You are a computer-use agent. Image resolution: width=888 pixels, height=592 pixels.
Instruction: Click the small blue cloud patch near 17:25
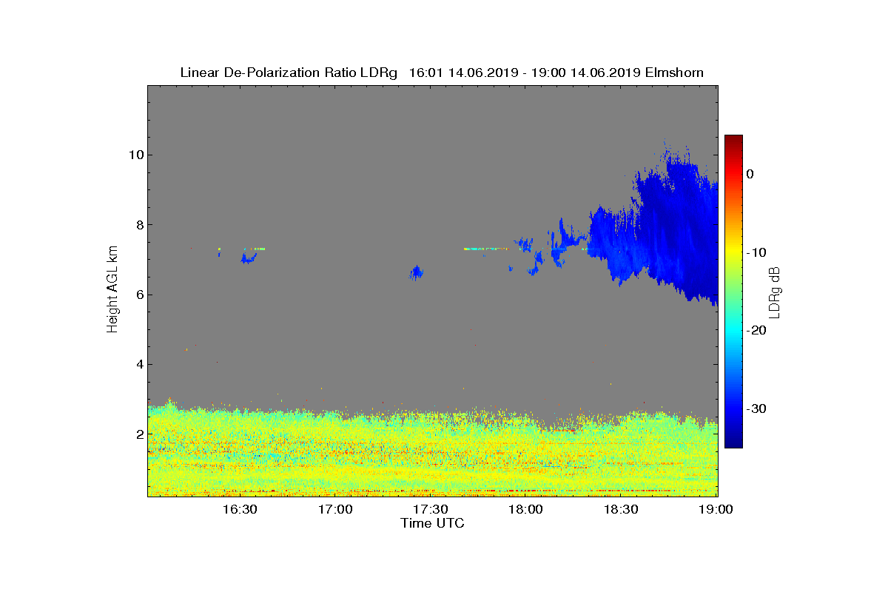point(416,272)
